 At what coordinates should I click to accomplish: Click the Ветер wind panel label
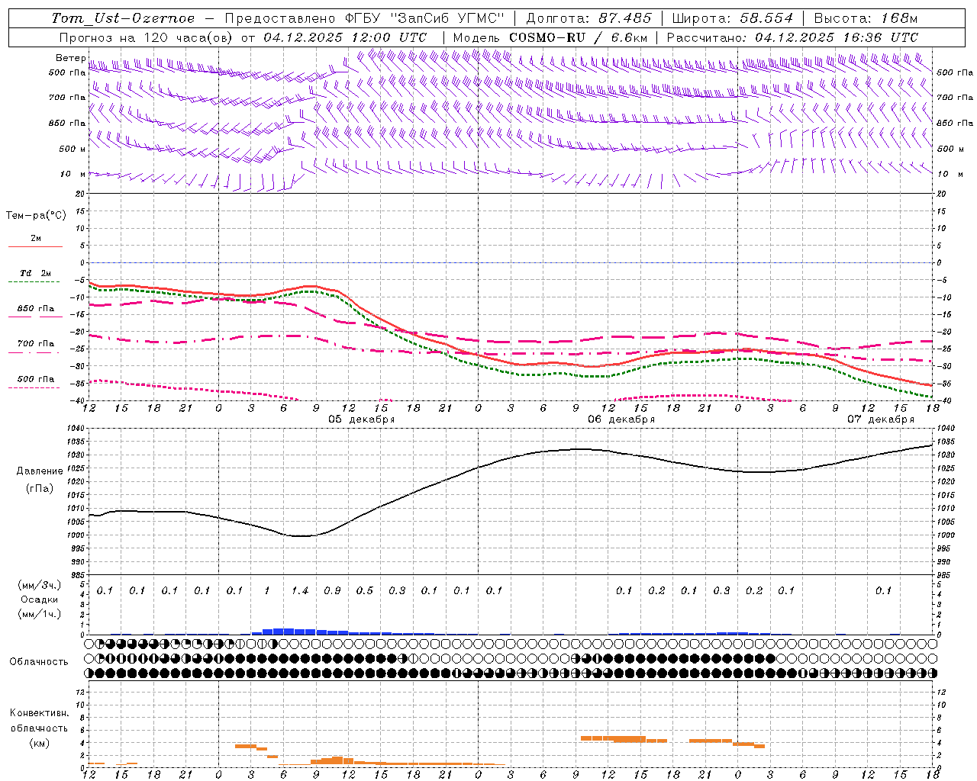click(x=70, y=58)
